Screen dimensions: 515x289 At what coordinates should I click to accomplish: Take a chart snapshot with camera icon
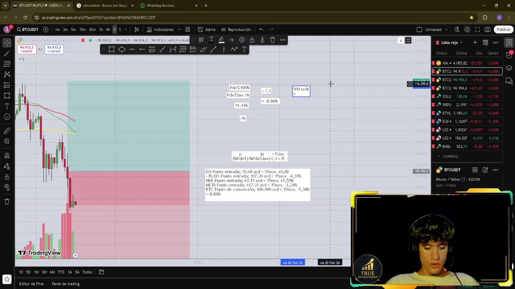tap(488, 29)
